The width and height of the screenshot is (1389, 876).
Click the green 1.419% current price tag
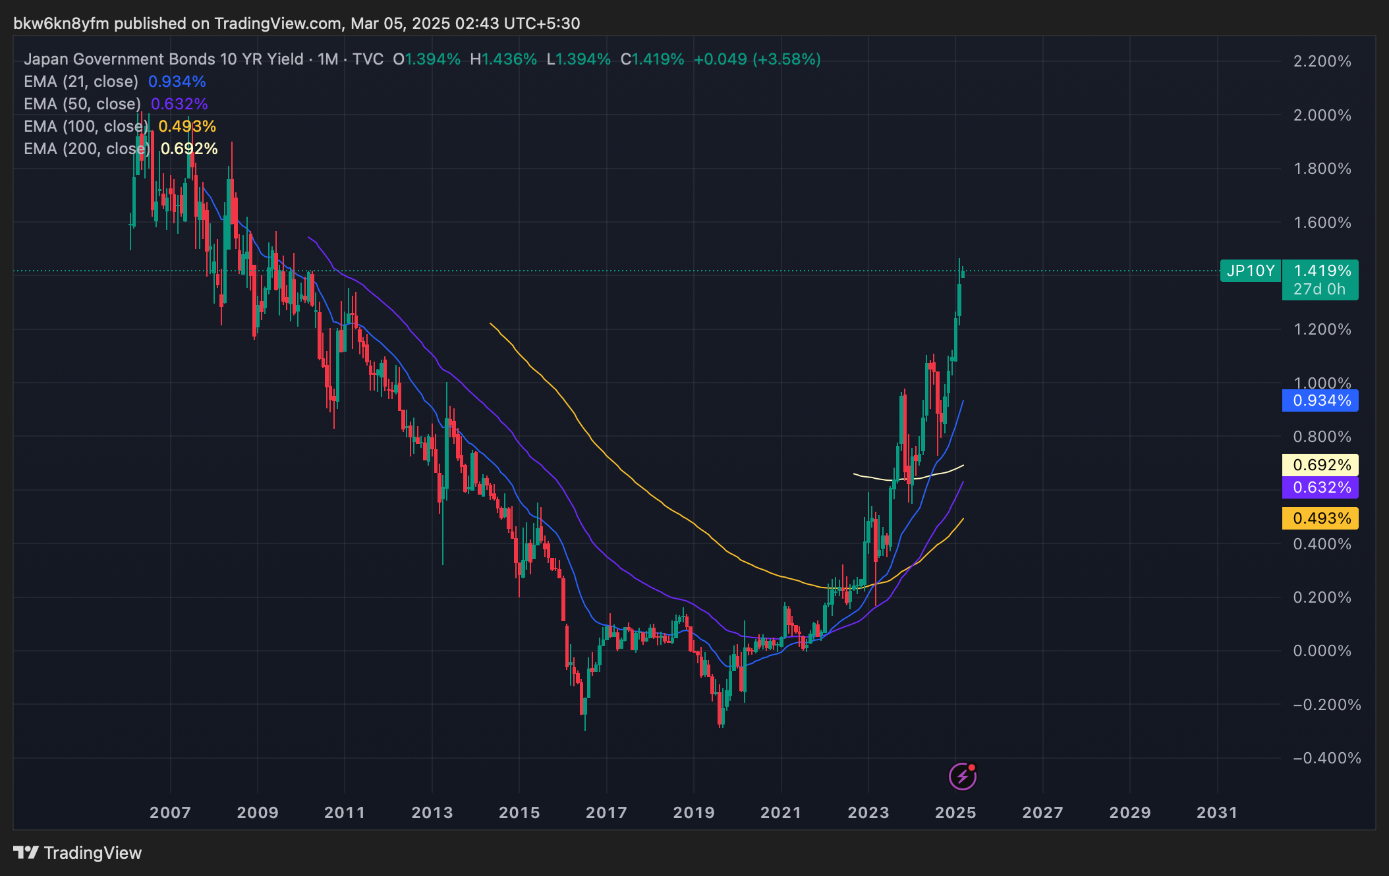1320,271
